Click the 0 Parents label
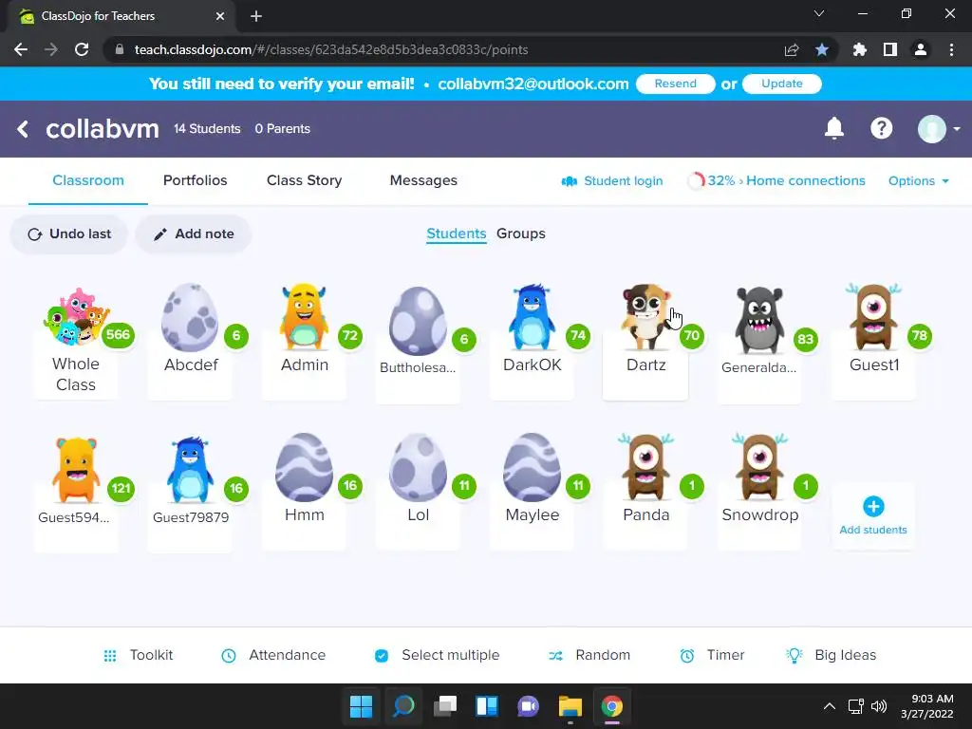The width and height of the screenshot is (972, 729). click(283, 129)
